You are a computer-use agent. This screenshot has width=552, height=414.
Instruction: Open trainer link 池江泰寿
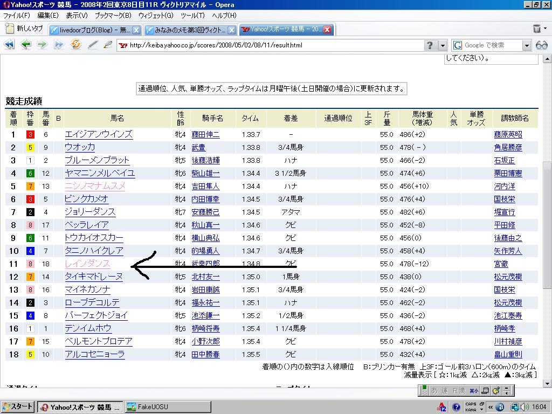coord(508,316)
